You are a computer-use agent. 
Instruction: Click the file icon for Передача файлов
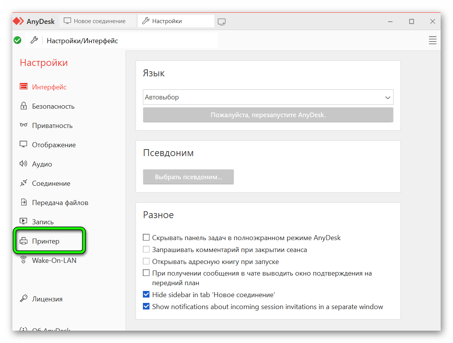click(24, 202)
